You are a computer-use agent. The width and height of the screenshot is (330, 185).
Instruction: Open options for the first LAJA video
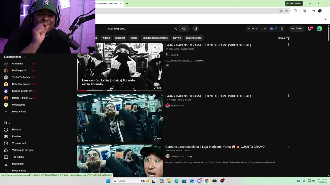pos(288,45)
